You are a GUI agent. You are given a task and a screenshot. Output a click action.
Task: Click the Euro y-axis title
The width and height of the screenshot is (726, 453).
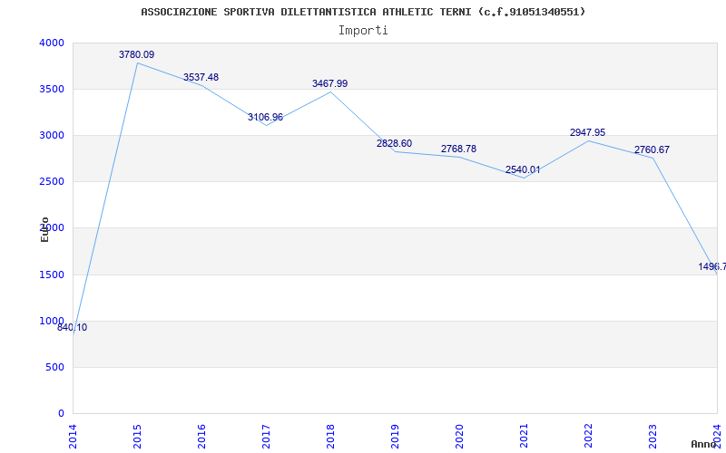coord(44,229)
